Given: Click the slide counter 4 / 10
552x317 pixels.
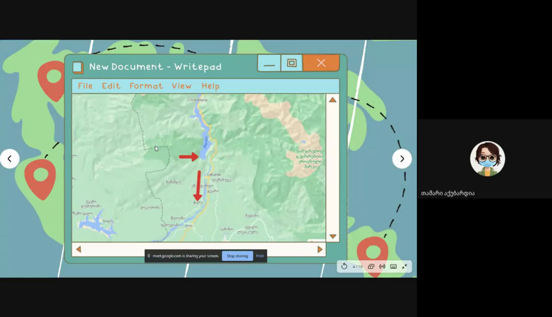Looking at the screenshot, I should click(358, 266).
